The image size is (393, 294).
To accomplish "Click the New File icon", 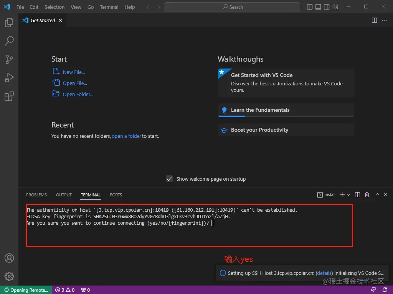I will pyautogui.click(x=56, y=72).
